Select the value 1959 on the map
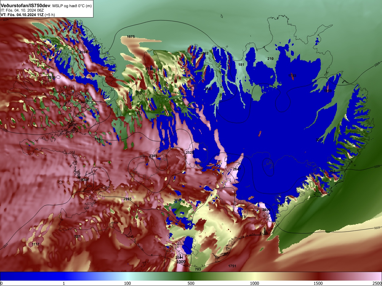382x286 pixels. tap(328, 91)
